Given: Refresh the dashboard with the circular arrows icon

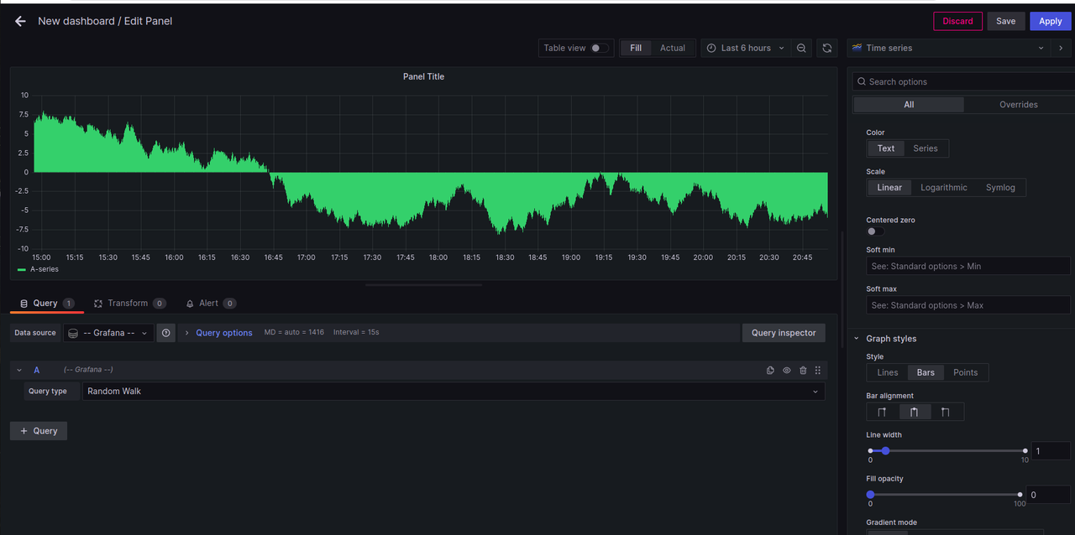Looking at the screenshot, I should 827,48.
